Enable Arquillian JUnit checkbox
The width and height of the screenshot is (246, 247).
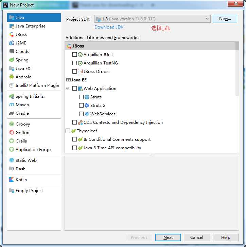pyautogui.click(x=74, y=55)
